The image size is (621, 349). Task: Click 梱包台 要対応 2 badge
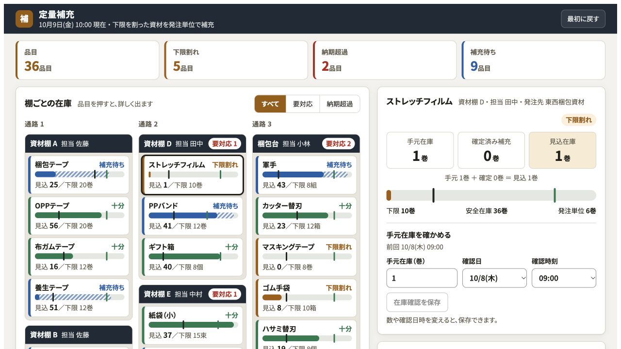[339, 144]
